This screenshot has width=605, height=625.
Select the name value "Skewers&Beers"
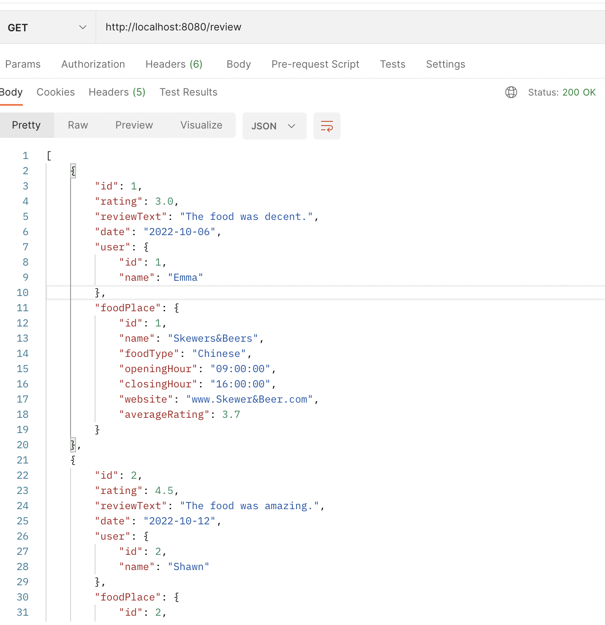(213, 338)
